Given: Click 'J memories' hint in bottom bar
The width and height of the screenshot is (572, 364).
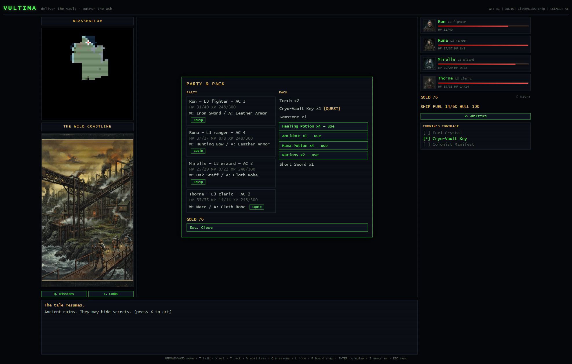Looking at the screenshot, I should [378, 359].
